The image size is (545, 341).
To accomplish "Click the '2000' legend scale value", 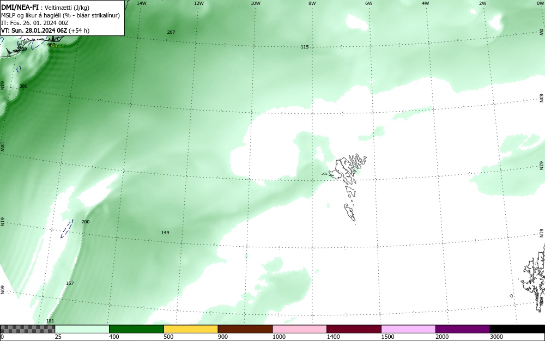I will coord(442,337).
